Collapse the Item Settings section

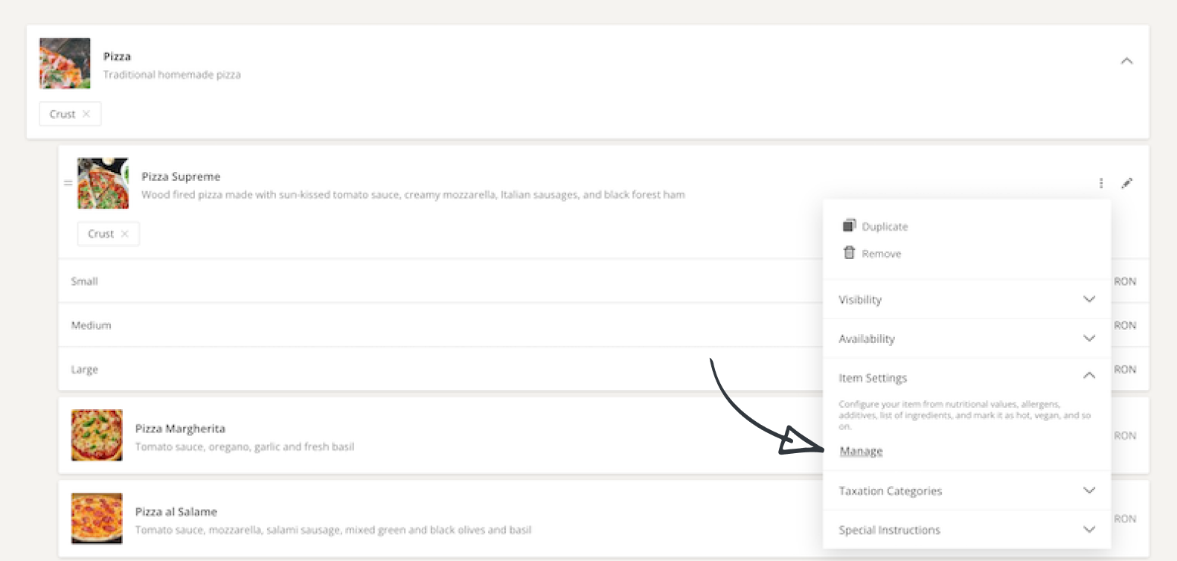pyautogui.click(x=1088, y=376)
